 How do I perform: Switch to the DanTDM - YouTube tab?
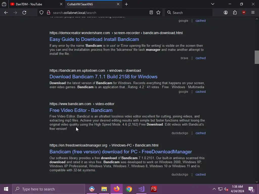coord(37,4)
